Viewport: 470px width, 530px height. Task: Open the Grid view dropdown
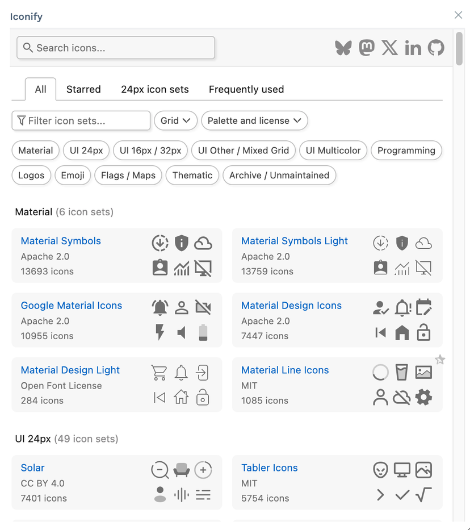[x=175, y=120]
